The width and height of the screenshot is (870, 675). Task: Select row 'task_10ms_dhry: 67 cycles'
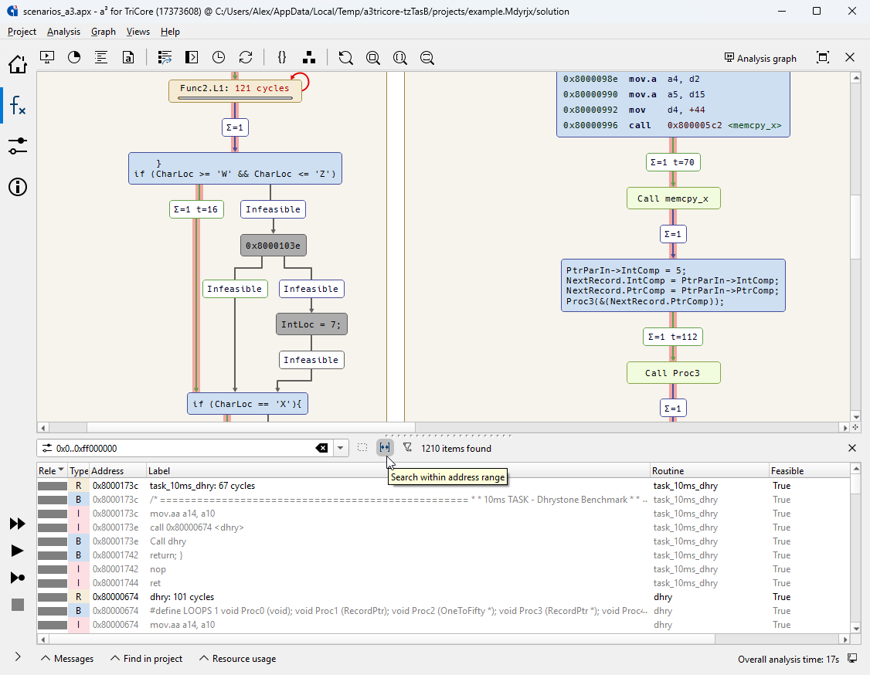[x=443, y=485]
